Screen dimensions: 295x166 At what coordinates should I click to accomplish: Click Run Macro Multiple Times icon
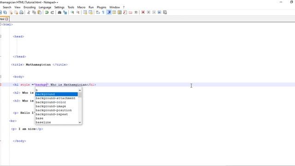click(x=159, y=12)
